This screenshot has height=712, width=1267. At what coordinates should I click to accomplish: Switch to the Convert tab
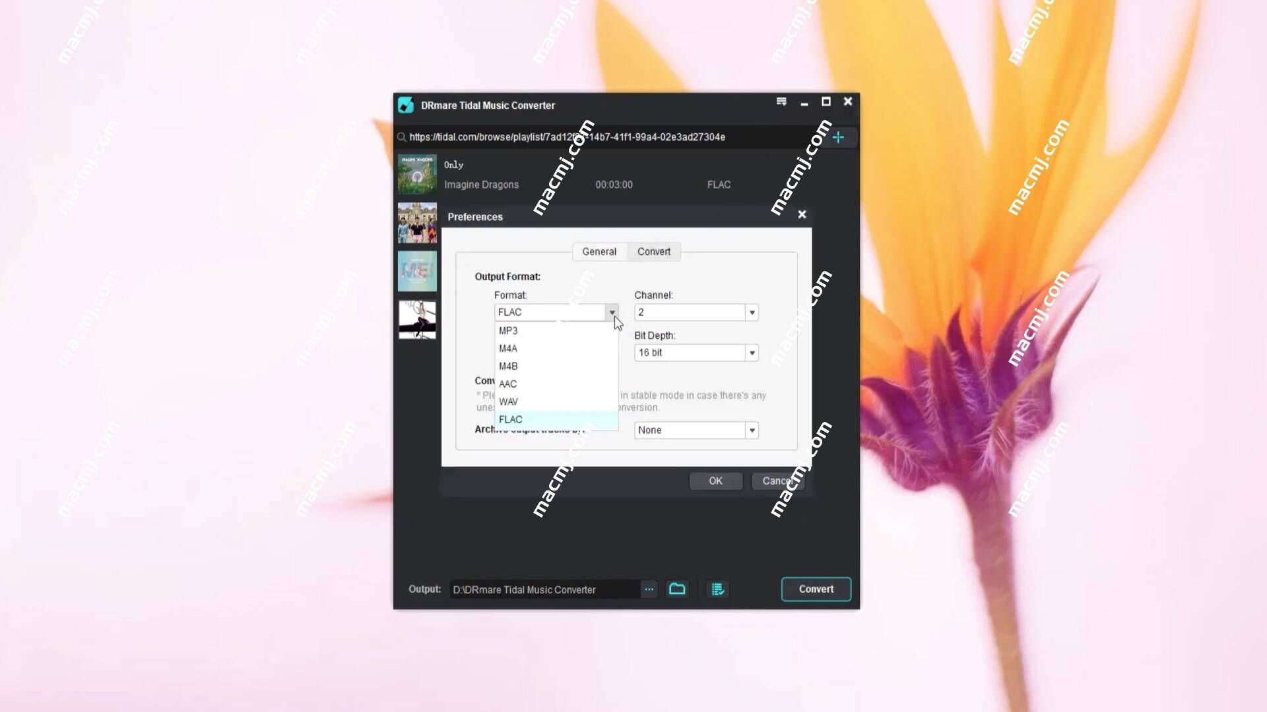654,252
